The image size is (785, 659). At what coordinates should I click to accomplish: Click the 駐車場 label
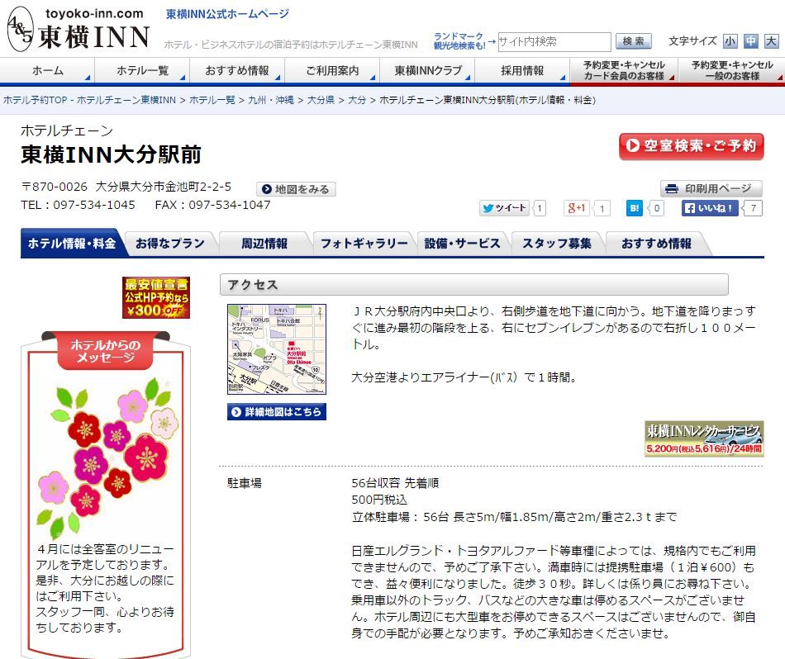tap(245, 483)
